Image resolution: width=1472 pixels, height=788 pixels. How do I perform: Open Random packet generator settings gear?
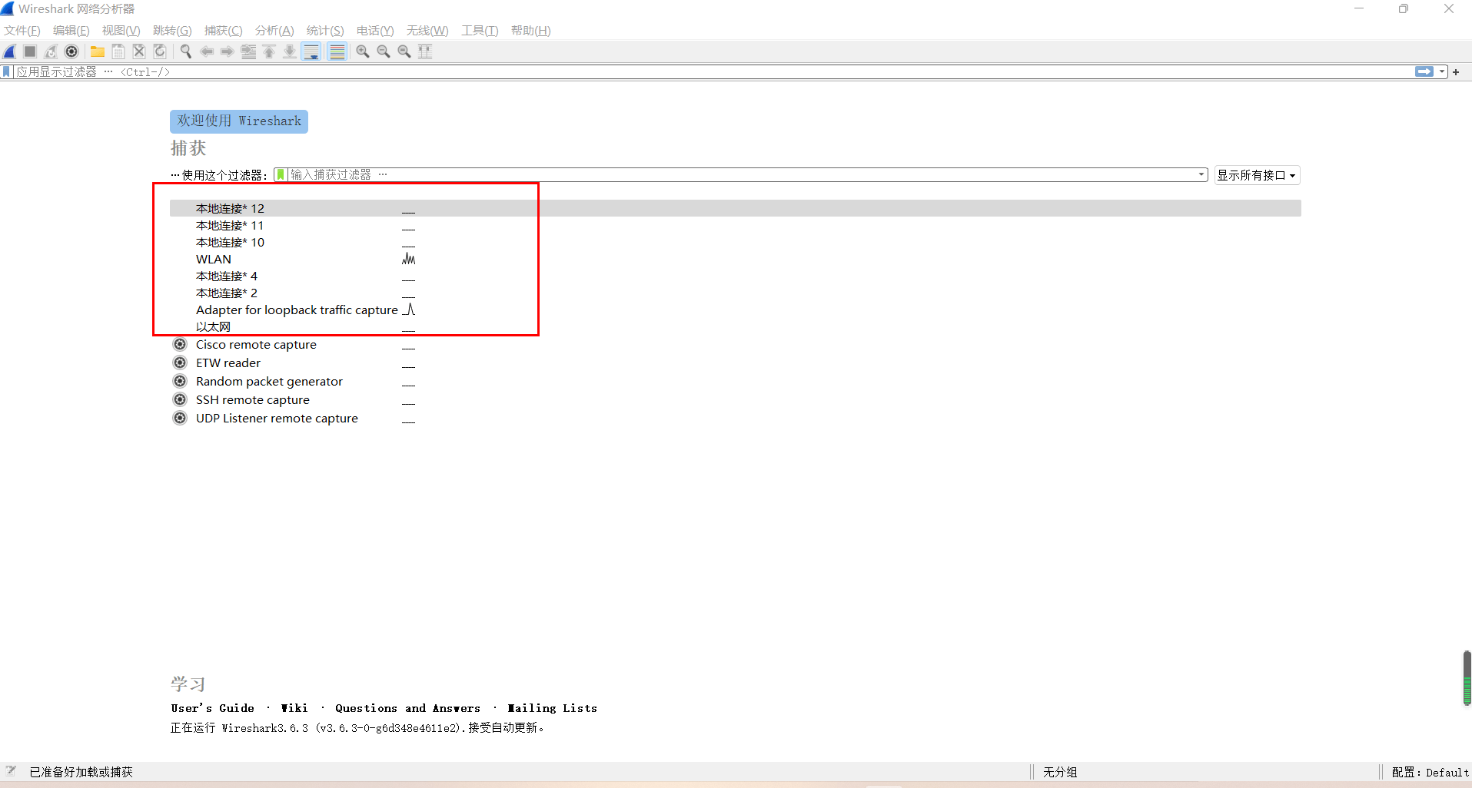click(180, 381)
